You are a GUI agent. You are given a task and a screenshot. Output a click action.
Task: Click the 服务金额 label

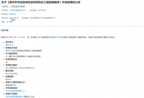[10, 71]
